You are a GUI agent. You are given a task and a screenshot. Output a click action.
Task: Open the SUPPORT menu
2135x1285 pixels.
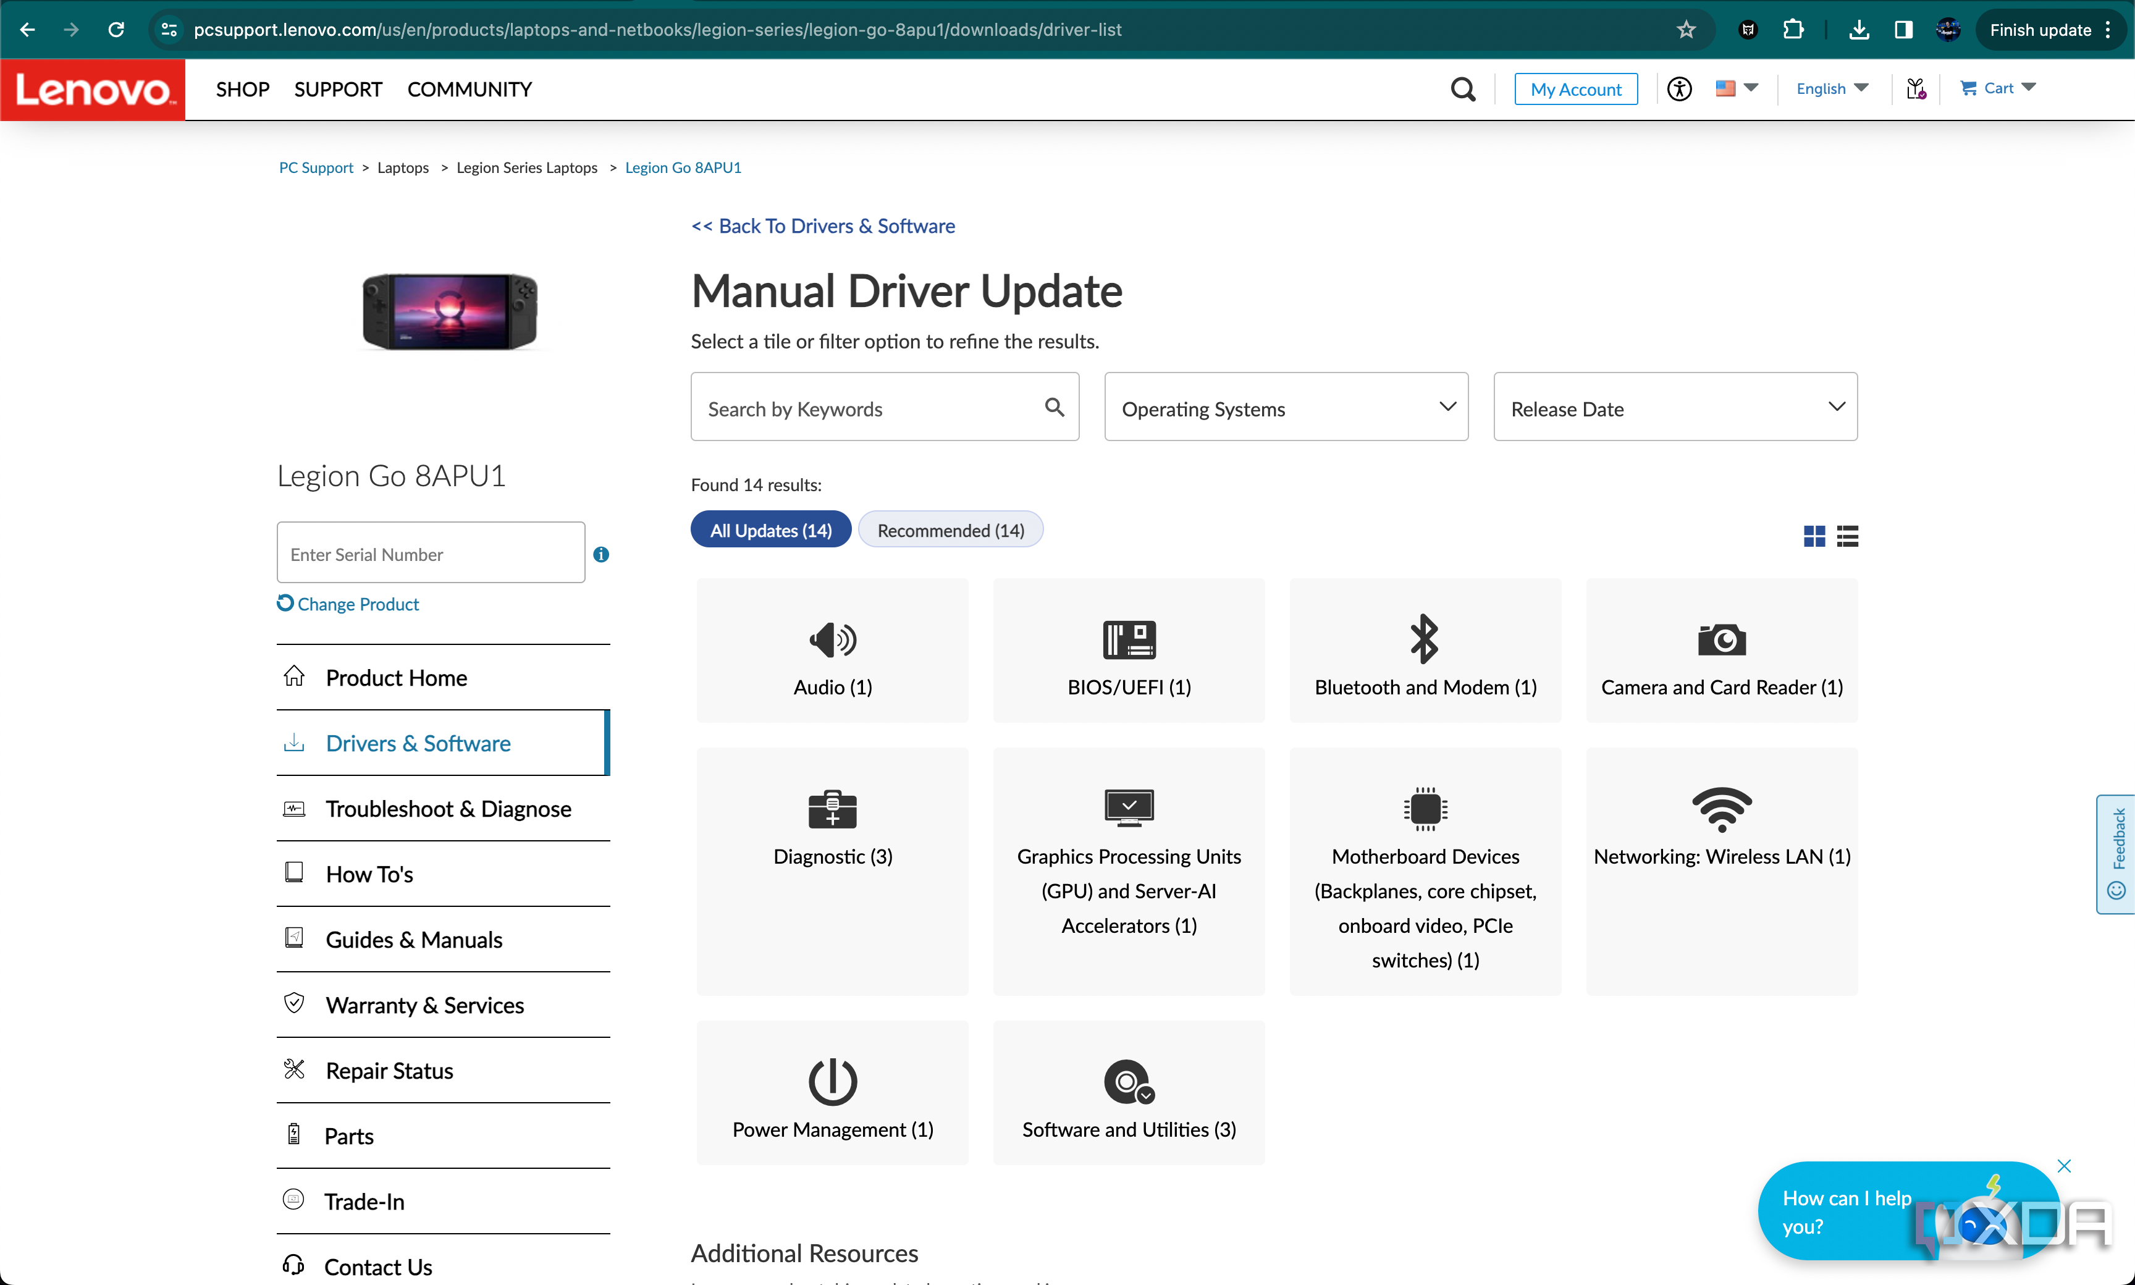click(x=338, y=89)
